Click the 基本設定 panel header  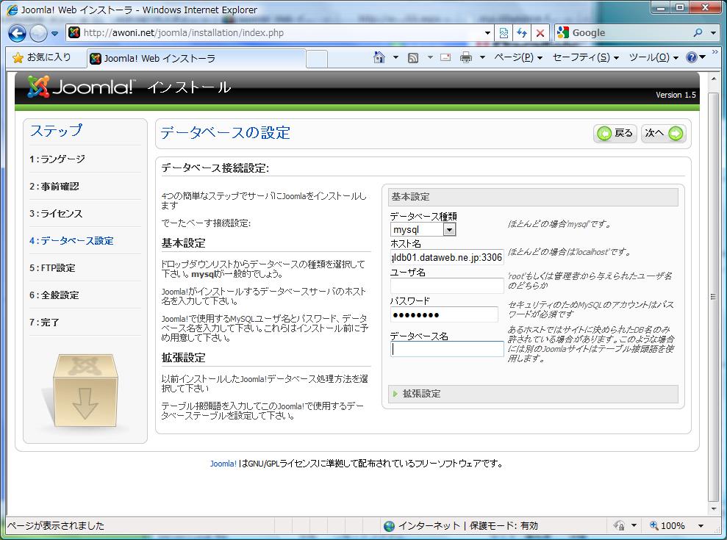pos(533,197)
